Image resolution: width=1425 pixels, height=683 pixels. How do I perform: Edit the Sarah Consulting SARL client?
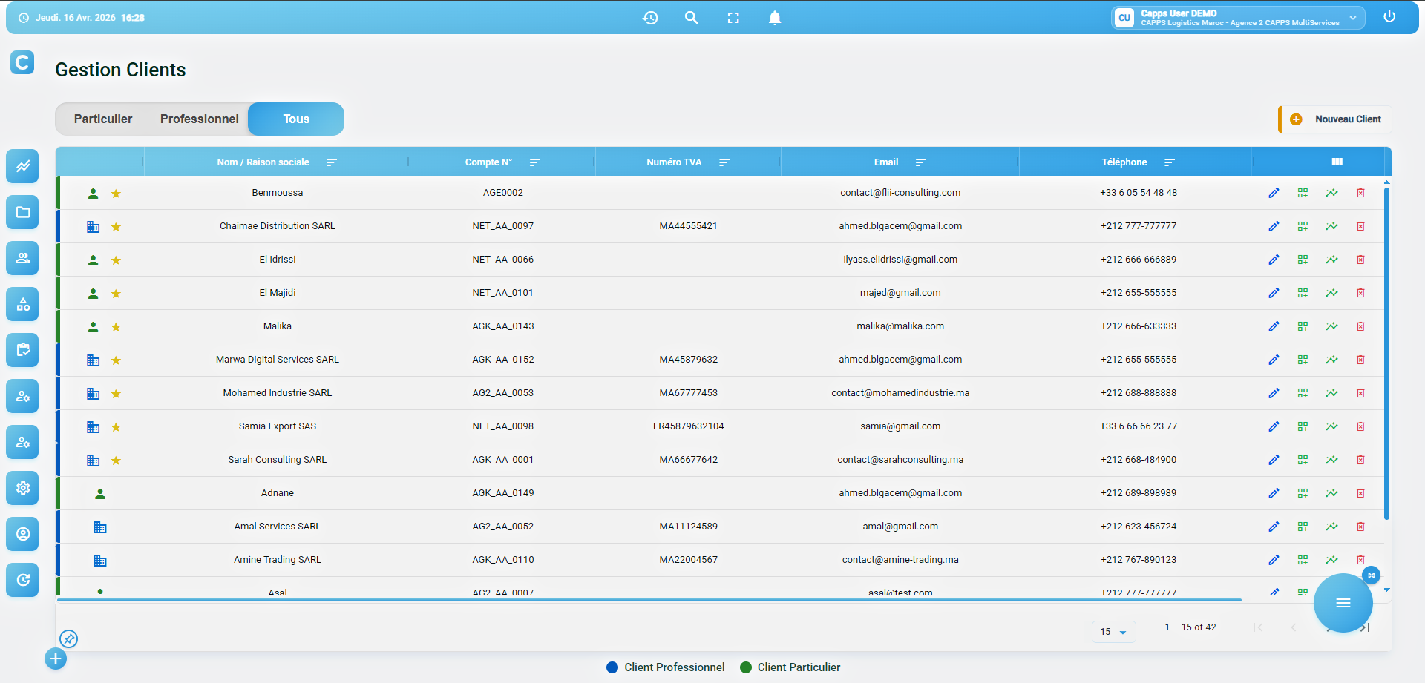(x=1274, y=460)
